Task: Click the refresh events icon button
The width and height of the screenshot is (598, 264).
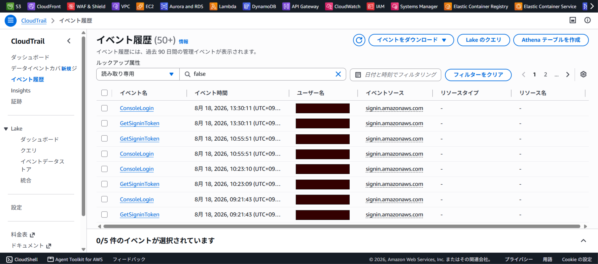Action: point(359,40)
